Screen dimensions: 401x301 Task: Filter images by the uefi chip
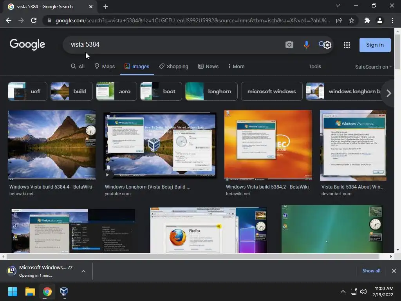pyautogui.click(x=28, y=91)
